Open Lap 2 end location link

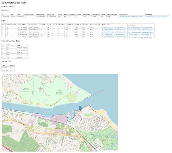[x=140, y=32]
